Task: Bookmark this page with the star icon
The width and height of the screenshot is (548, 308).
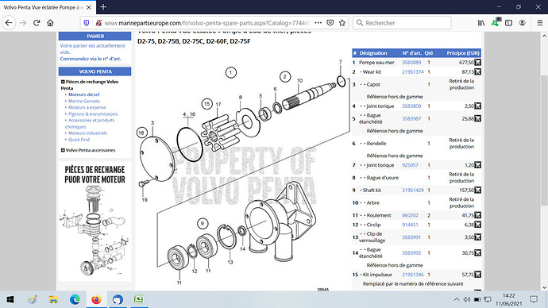Action: tap(342, 23)
